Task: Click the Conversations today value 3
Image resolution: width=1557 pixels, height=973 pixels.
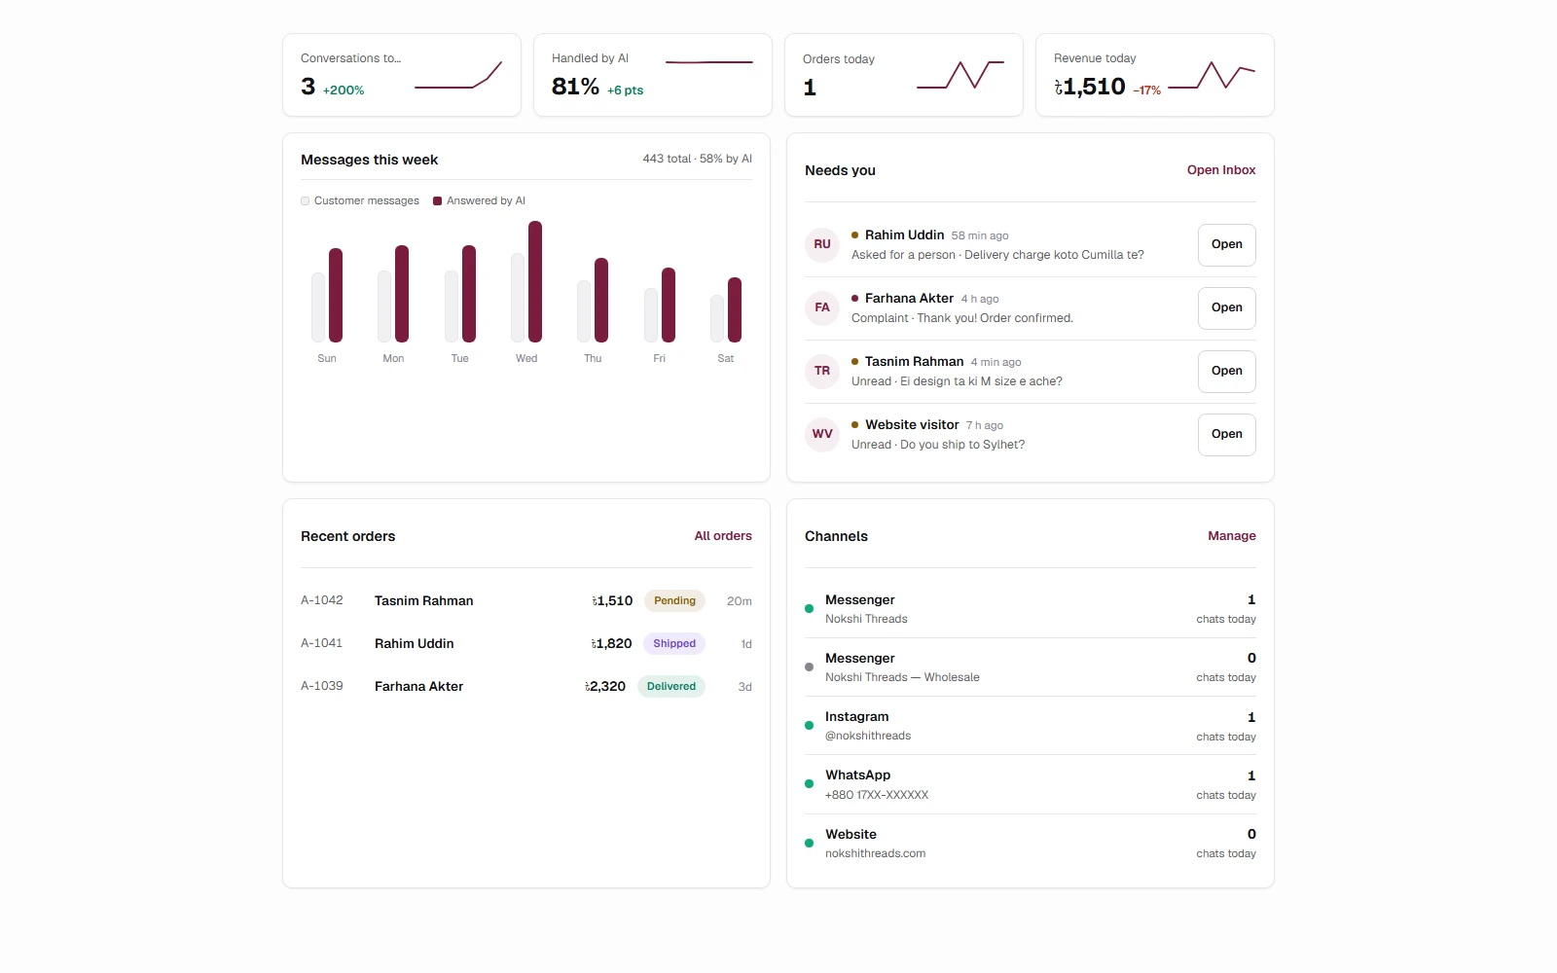Action: pos(308,88)
